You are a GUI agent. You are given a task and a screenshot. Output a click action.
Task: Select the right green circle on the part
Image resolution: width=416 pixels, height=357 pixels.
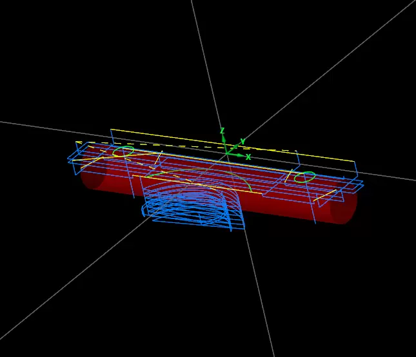pyautogui.click(x=305, y=177)
